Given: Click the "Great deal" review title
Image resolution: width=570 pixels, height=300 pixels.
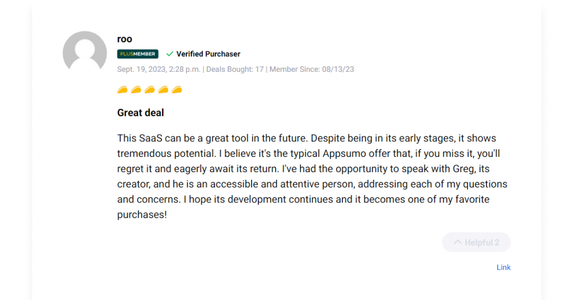Looking at the screenshot, I should [140, 113].
